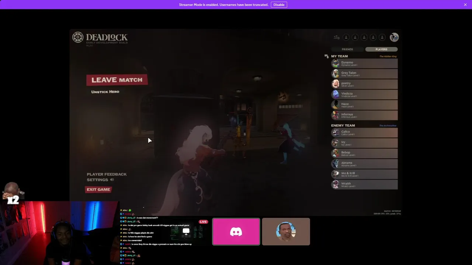Click the Exit Game button

(x=98, y=190)
